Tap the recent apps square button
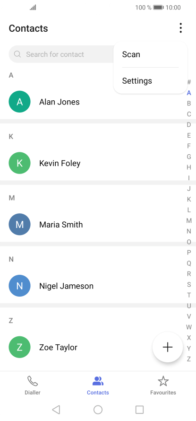The image size is (196, 421). click(x=139, y=410)
